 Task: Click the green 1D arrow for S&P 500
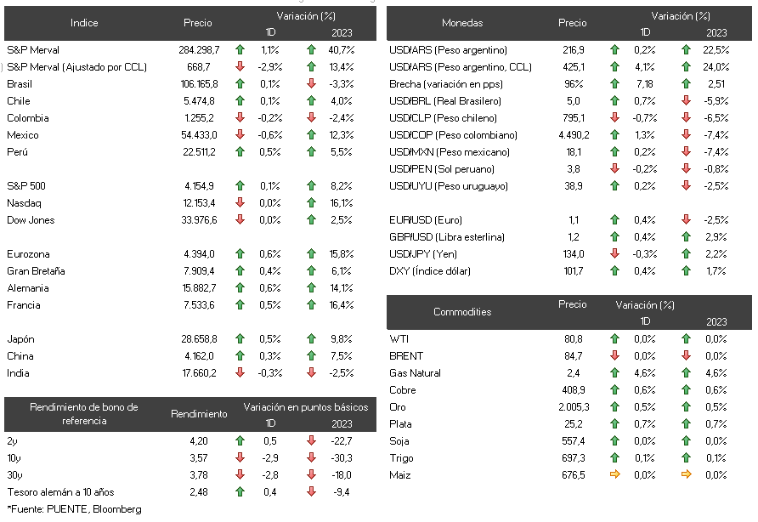click(240, 186)
